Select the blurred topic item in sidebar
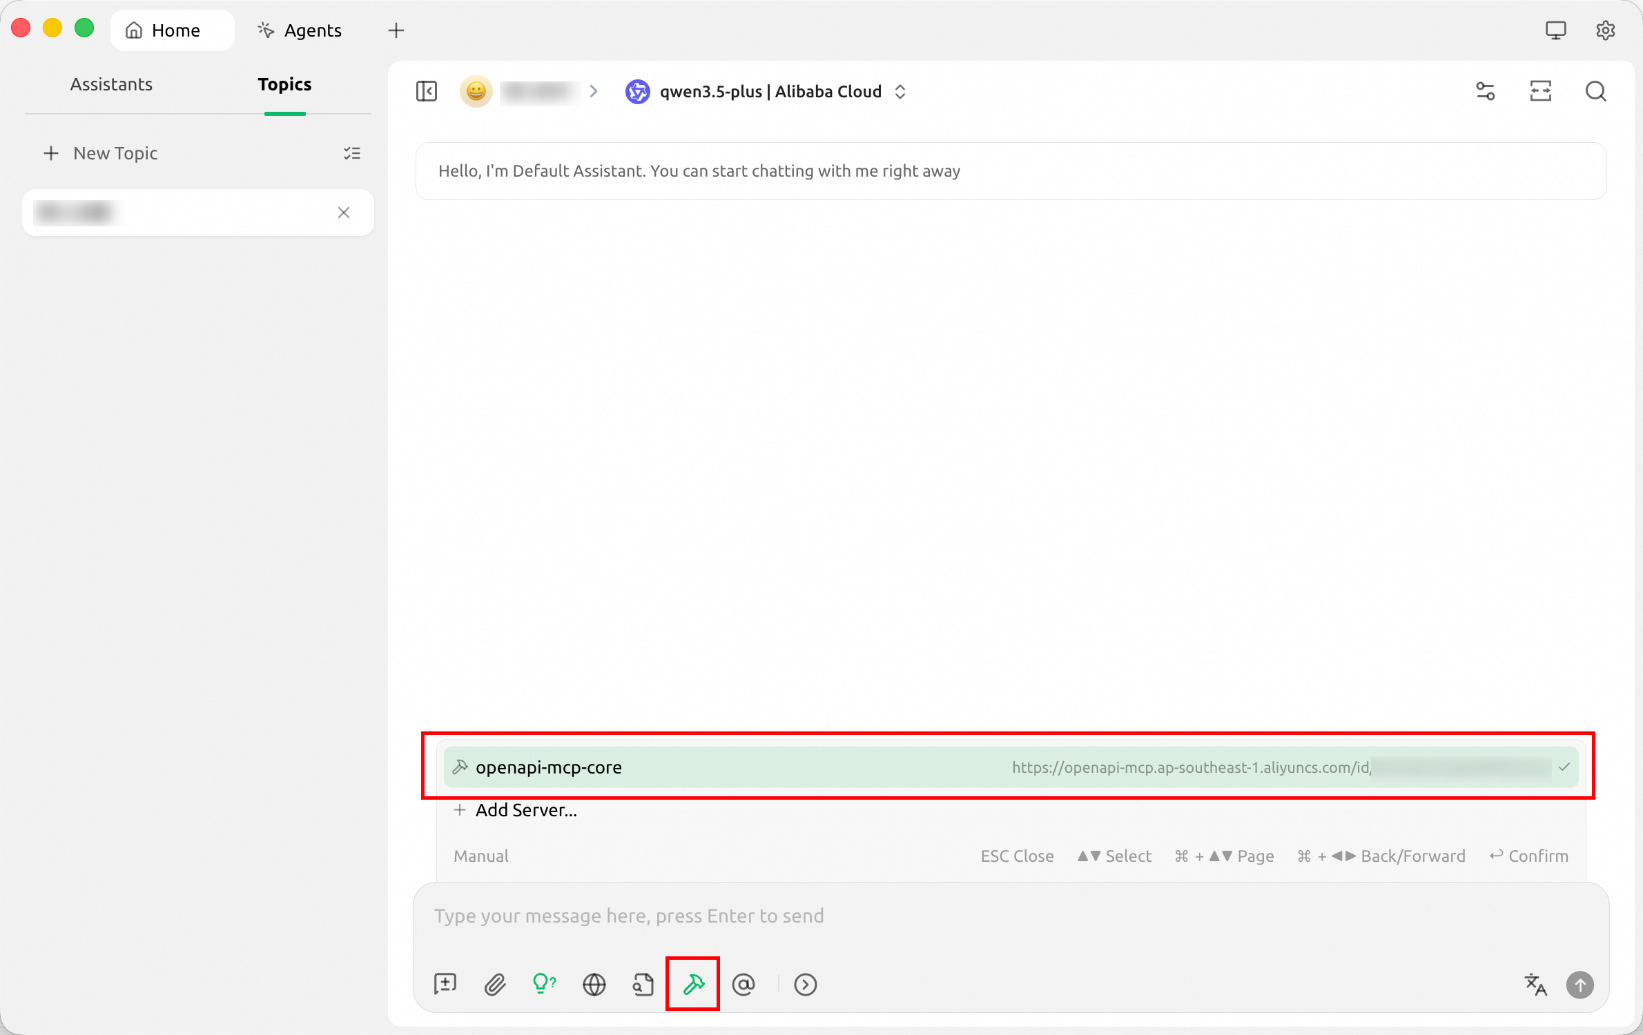The height and width of the screenshot is (1035, 1643). (198, 213)
